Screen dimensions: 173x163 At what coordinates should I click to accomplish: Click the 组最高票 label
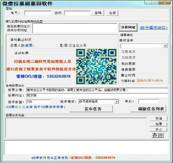(128, 69)
